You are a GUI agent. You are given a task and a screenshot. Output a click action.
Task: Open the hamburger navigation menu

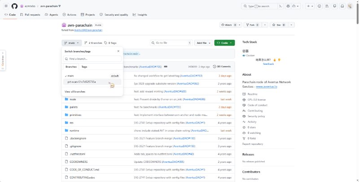(x=6, y=6)
